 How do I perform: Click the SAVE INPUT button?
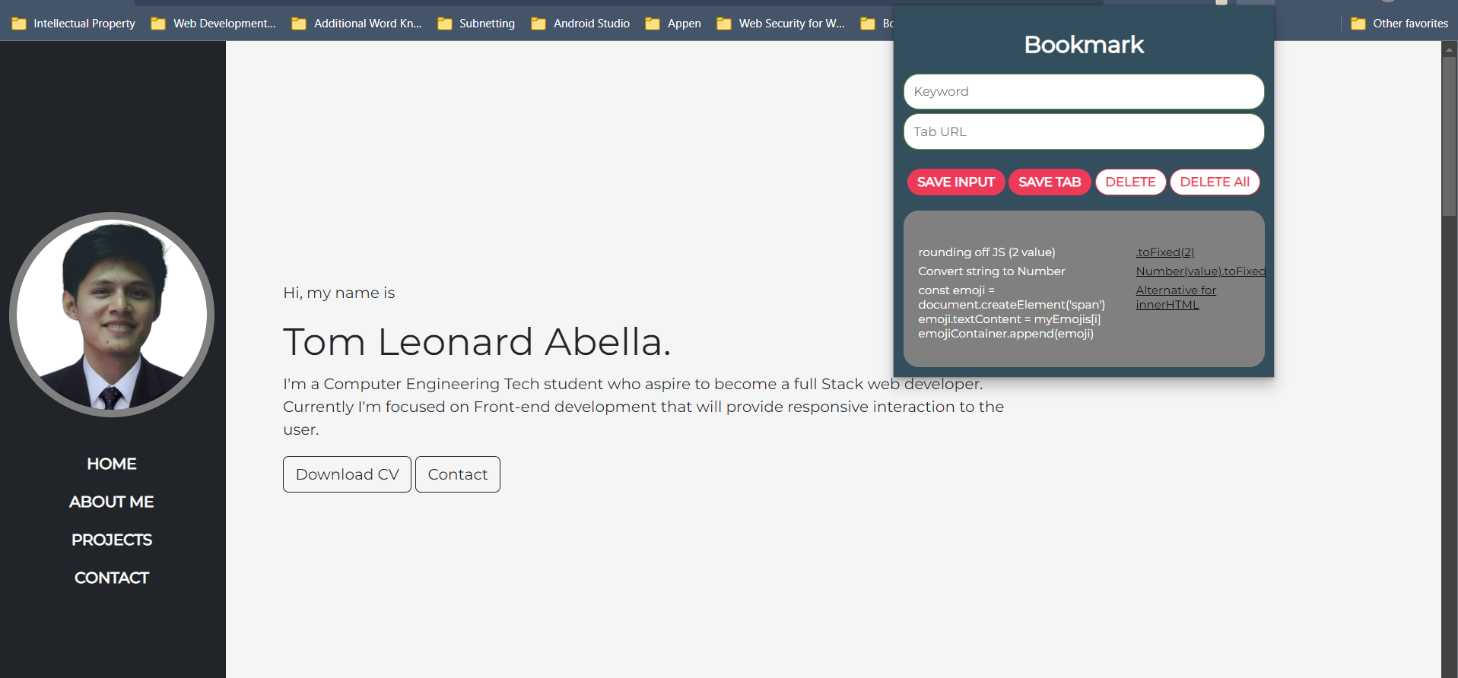point(955,182)
